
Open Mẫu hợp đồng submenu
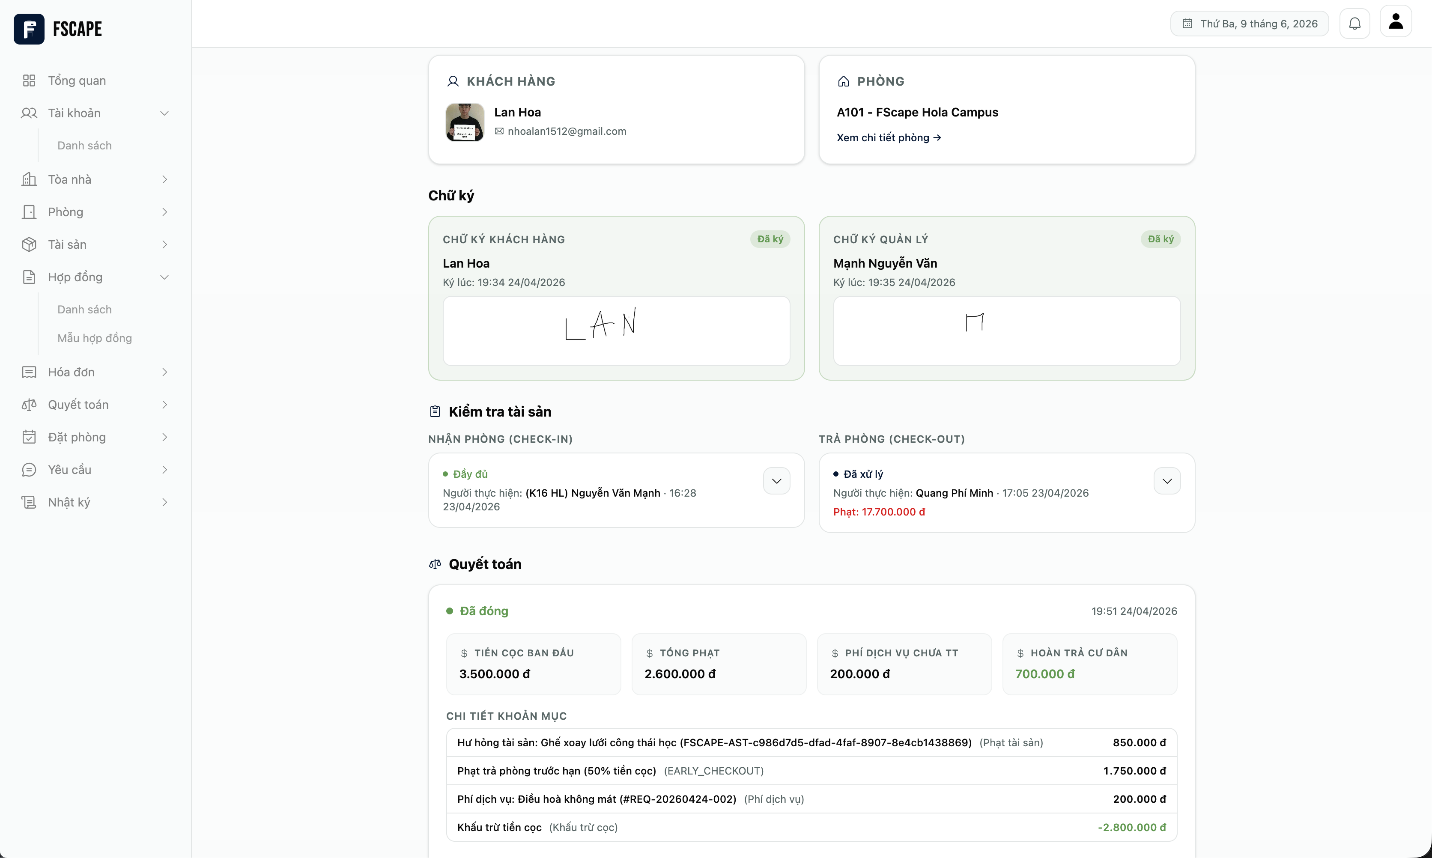pos(94,338)
